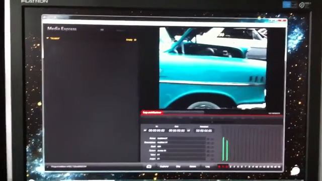Toggle the rightmost checkbox on the Description row
The height and width of the screenshot is (181, 322).
tap(212, 143)
